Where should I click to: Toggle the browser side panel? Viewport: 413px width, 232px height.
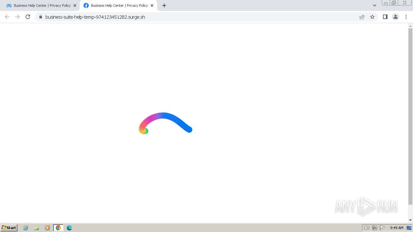click(385, 17)
